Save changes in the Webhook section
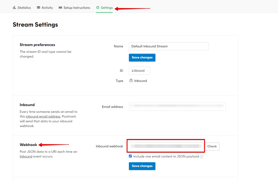Screen dimensions: 278x183 coord(142,166)
